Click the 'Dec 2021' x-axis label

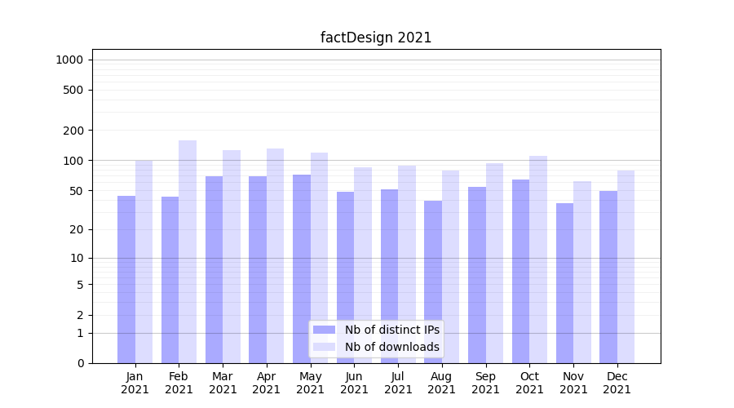coord(617,383)
